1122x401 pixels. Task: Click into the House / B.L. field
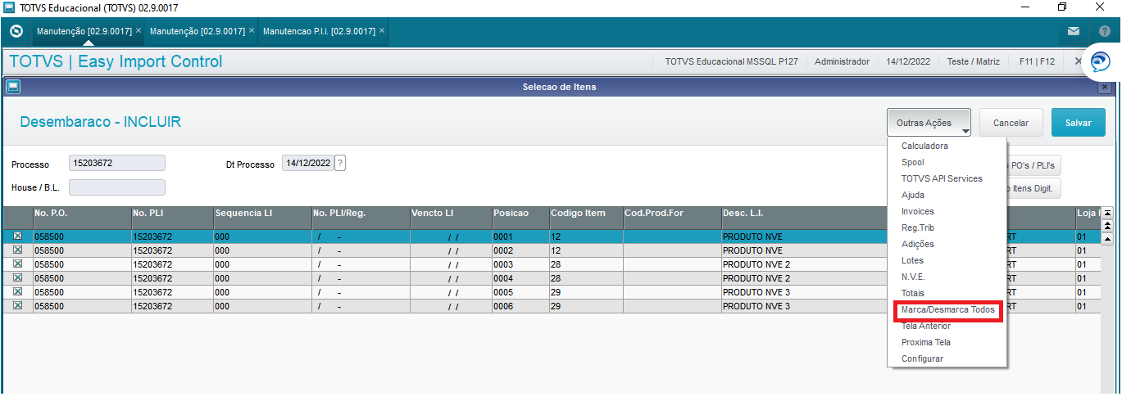point(117,187)
